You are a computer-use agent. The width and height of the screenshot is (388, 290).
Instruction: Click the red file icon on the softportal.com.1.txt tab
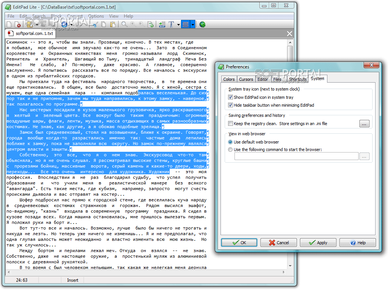[11, 33]
